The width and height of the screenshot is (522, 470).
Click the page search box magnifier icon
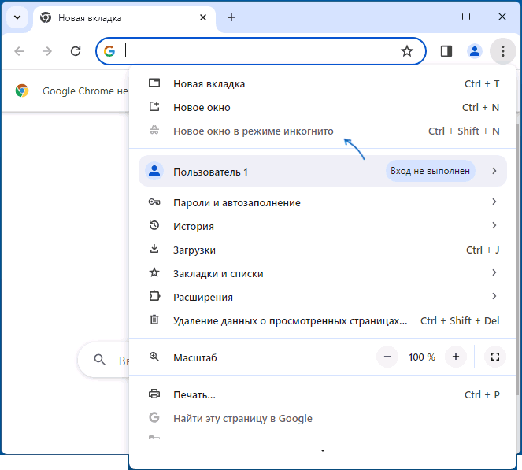99,360
